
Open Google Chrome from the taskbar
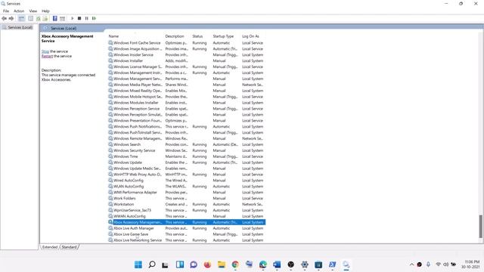coord(235,264)
